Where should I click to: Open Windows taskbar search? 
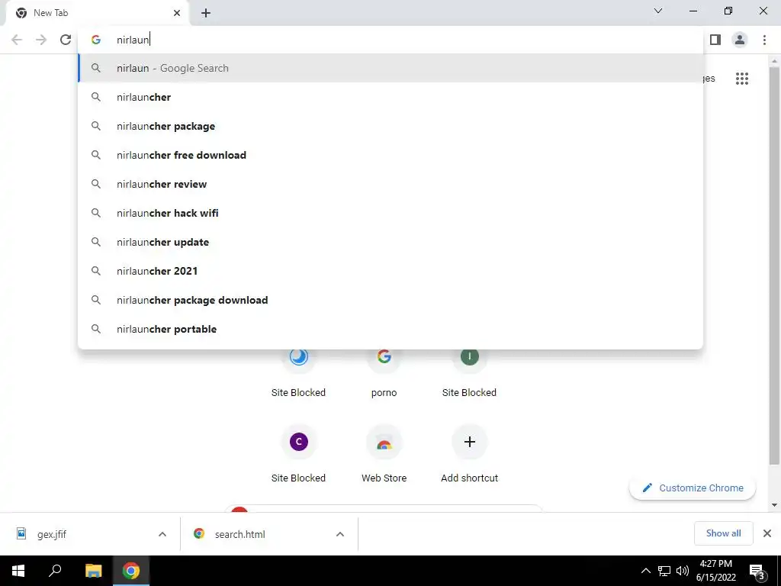click(x=55, y=571)
